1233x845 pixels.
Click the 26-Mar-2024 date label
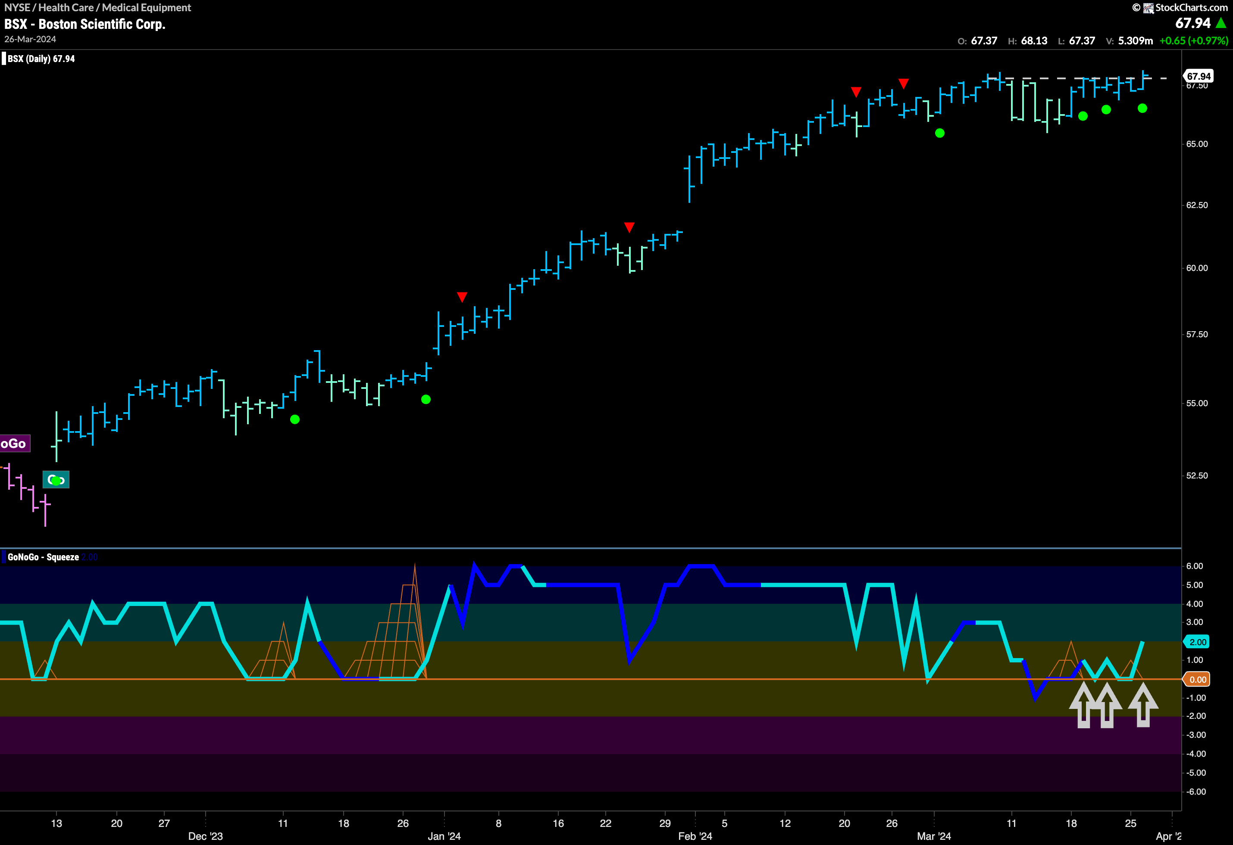30,39
